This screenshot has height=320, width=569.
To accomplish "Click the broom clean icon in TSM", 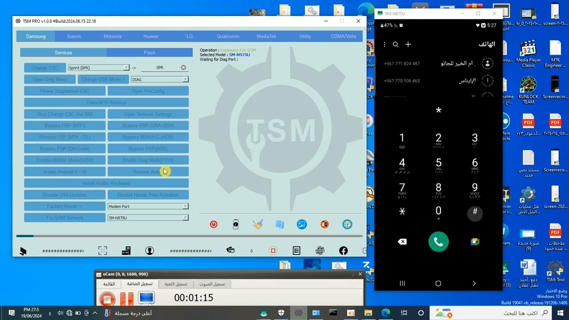I will point(258,224).
